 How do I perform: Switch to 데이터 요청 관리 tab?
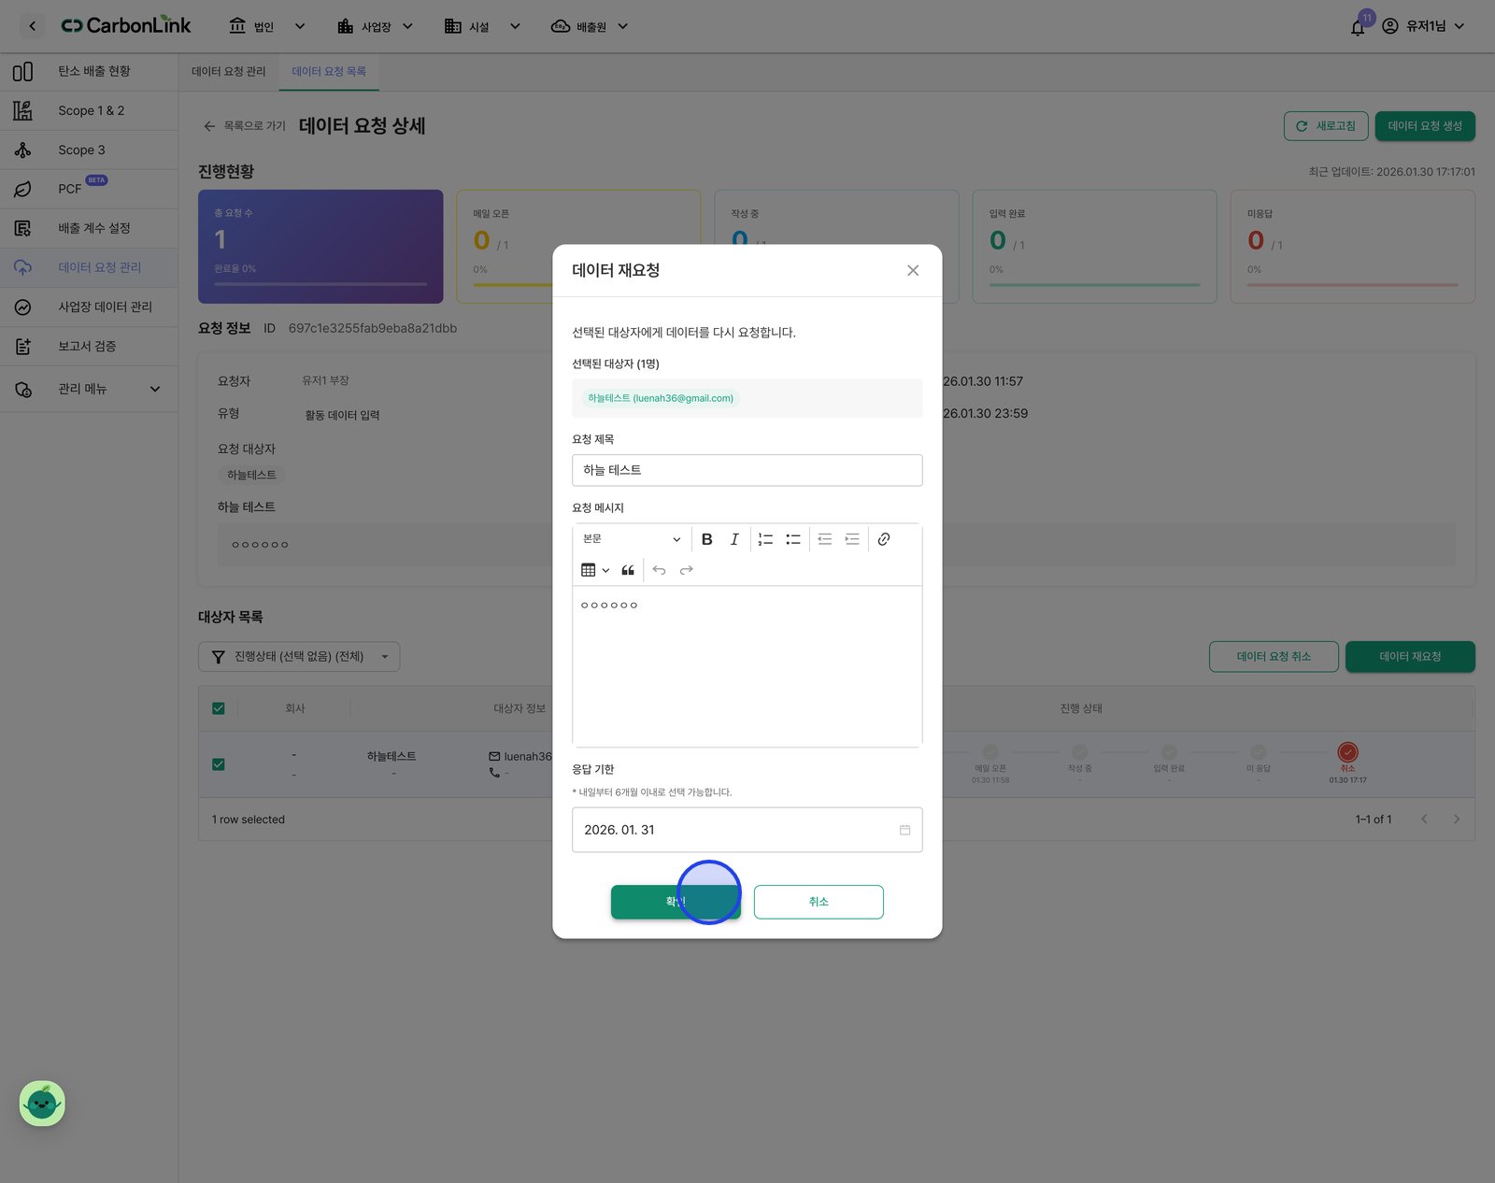229,72
